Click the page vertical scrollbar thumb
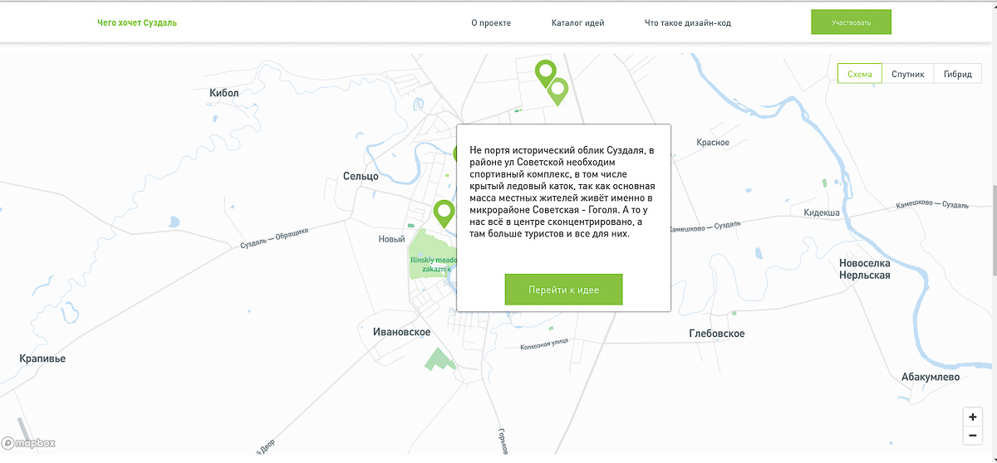Screen dimensions: 997x463 coord(993,231)
